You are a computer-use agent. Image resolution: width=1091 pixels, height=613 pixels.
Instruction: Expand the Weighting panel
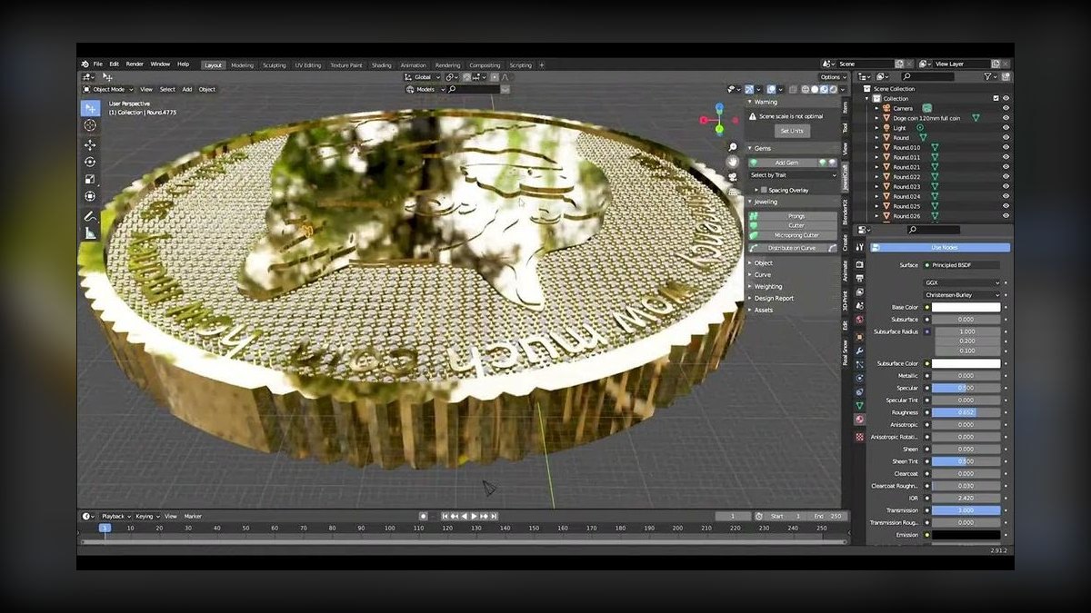pyautogui.click(x=768, y=286)
